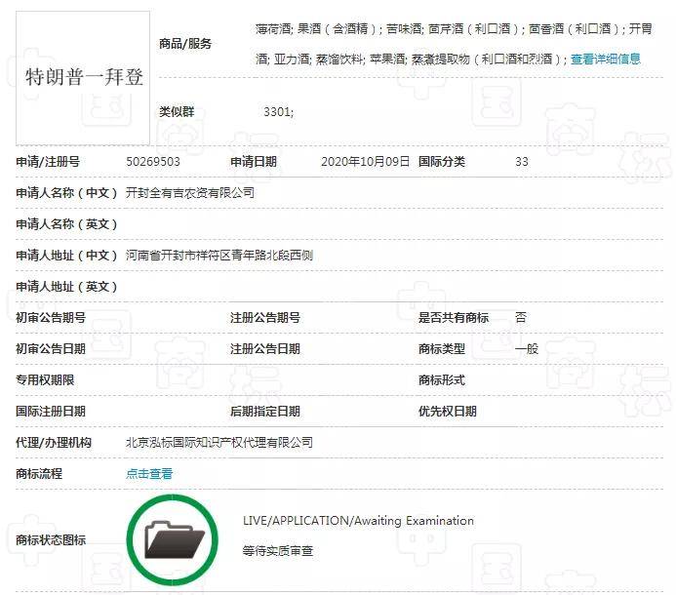
Task: Select trademark type value 一般
Action: click(x=527, y=348)
